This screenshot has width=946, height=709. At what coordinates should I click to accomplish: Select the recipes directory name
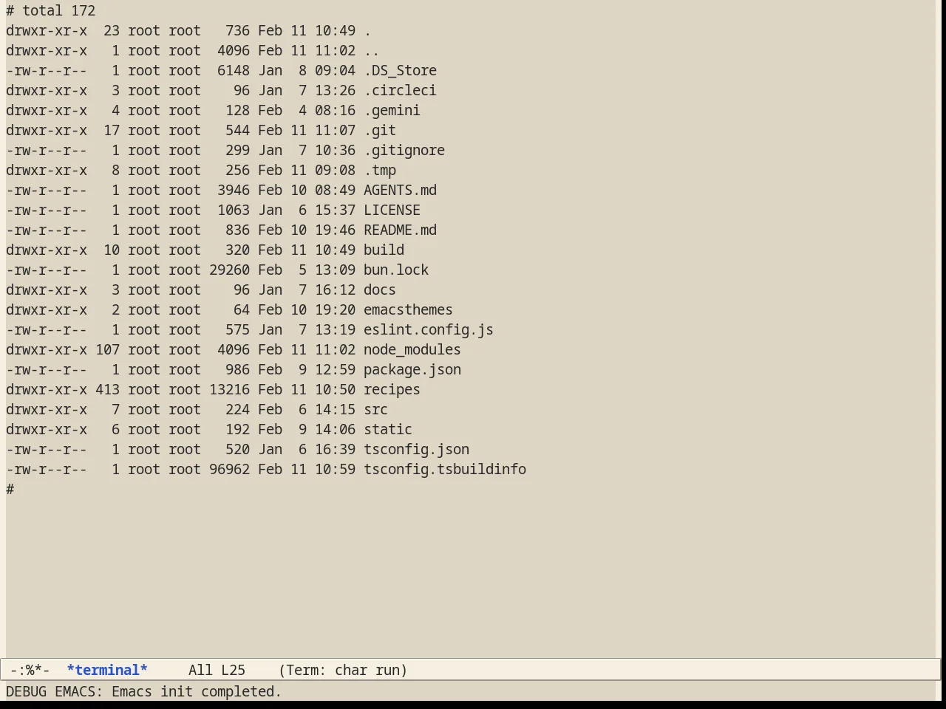click(392, 389)
